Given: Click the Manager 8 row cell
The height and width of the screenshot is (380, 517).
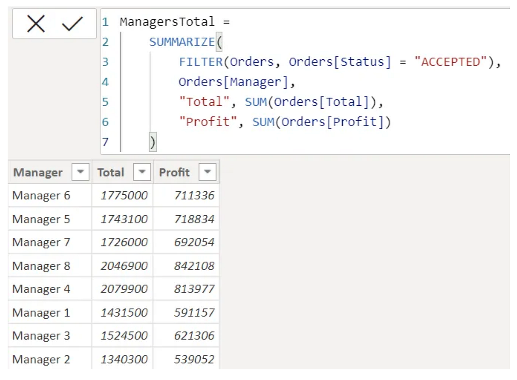Looking at the screenshot, I should 41,266.
